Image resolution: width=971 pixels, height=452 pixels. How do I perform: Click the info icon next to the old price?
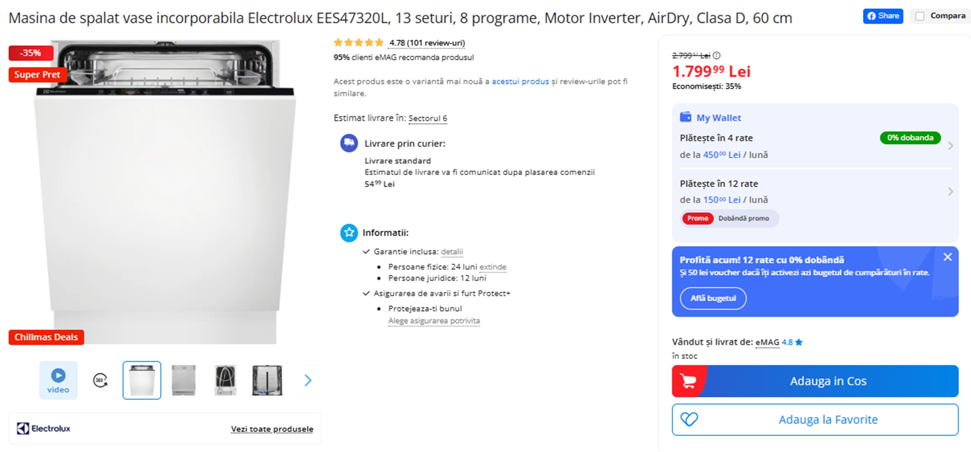coord(716,56)
